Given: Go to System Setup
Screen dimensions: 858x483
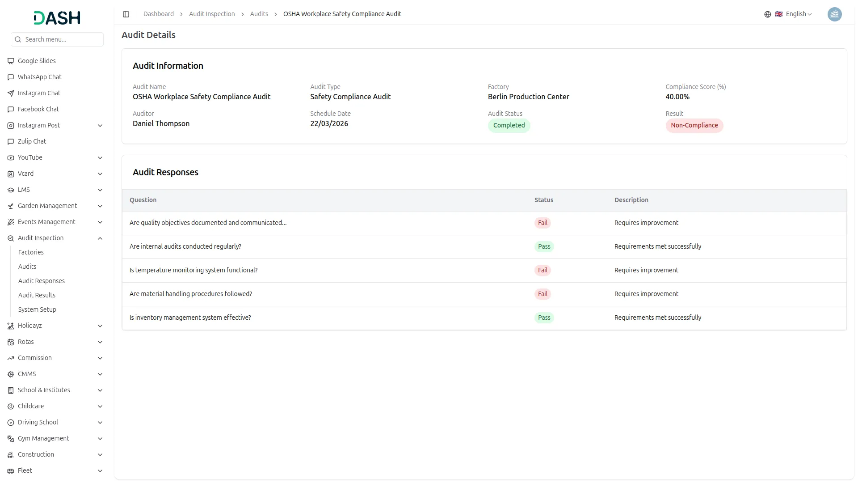Looking at the screenshot, I should click(x=37, y=309).
